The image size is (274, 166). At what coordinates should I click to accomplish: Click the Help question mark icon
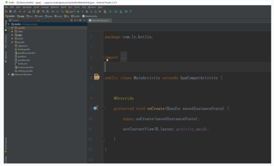(131, 12)
